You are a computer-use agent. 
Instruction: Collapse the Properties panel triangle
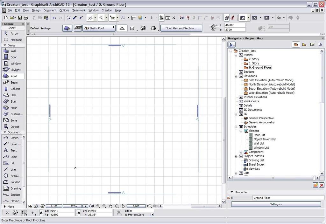tap(232, 192)
